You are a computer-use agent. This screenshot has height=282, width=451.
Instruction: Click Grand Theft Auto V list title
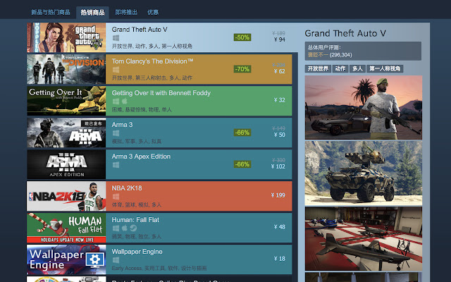click(x=140, y=30)
